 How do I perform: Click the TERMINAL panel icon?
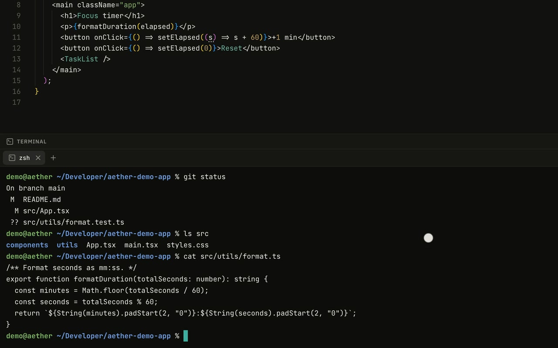click(10, 141)
